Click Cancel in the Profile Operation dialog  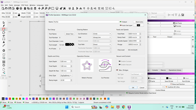tap(142, 88)
